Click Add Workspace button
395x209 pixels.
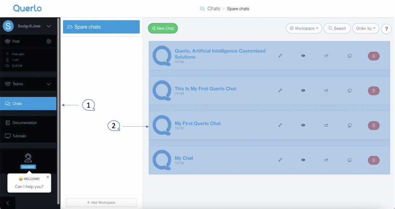tap(101, 202)
